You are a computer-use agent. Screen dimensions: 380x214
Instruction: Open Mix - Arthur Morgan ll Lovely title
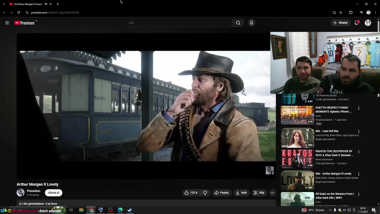(333, 174)
